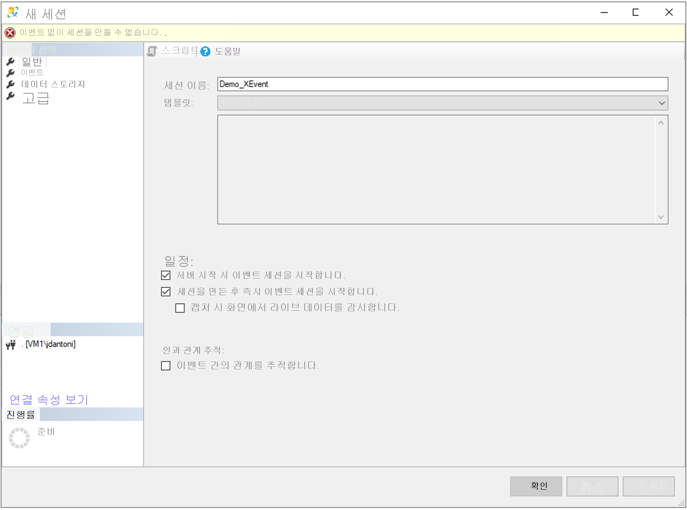687x510 pixels.
Task: Minimize the 새 세션 window
Action: (604, 12)
